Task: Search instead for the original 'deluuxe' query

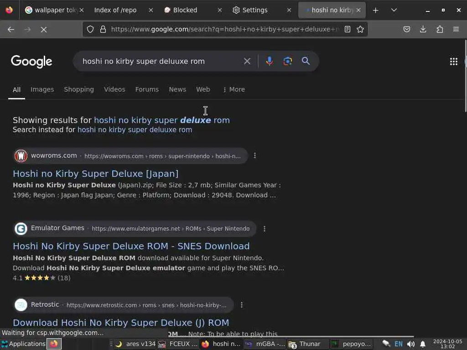Action: [x=135, y=130]
